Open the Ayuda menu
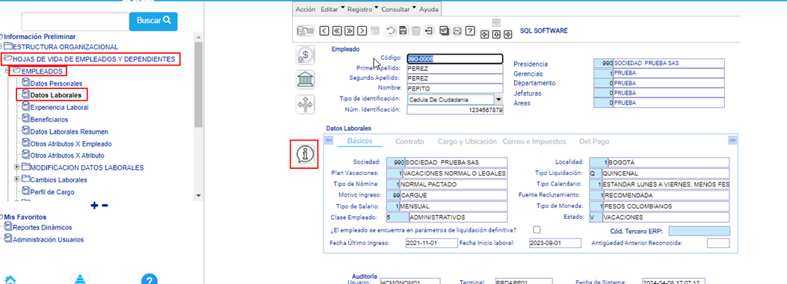 point(429,10)
